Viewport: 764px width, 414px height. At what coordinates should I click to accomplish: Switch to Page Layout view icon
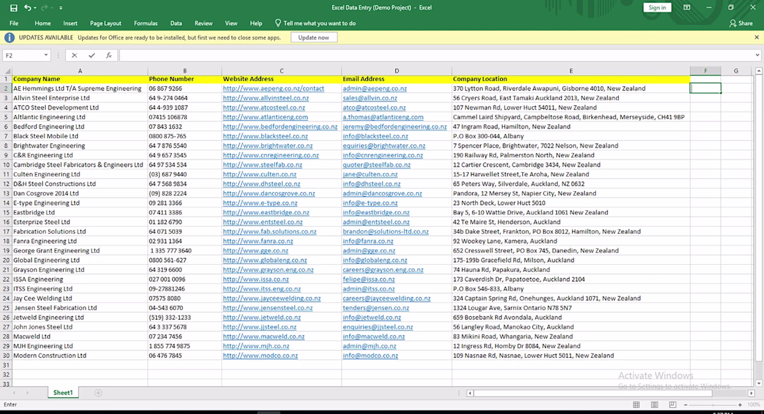point(654,405)
